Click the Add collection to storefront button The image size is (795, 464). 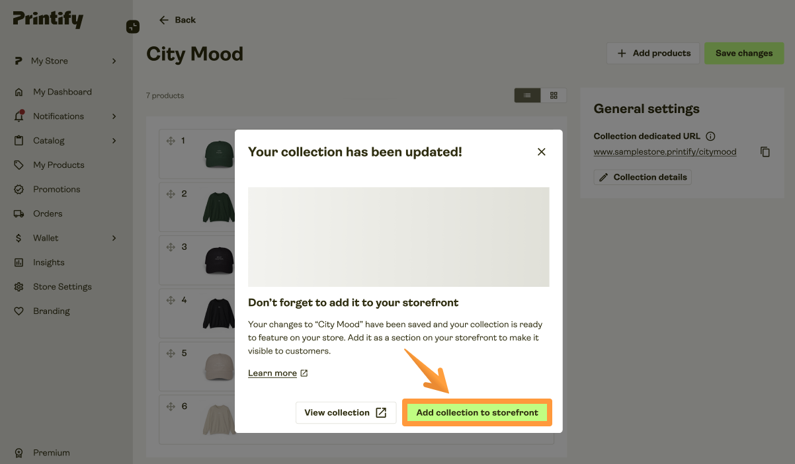(477, 412)
